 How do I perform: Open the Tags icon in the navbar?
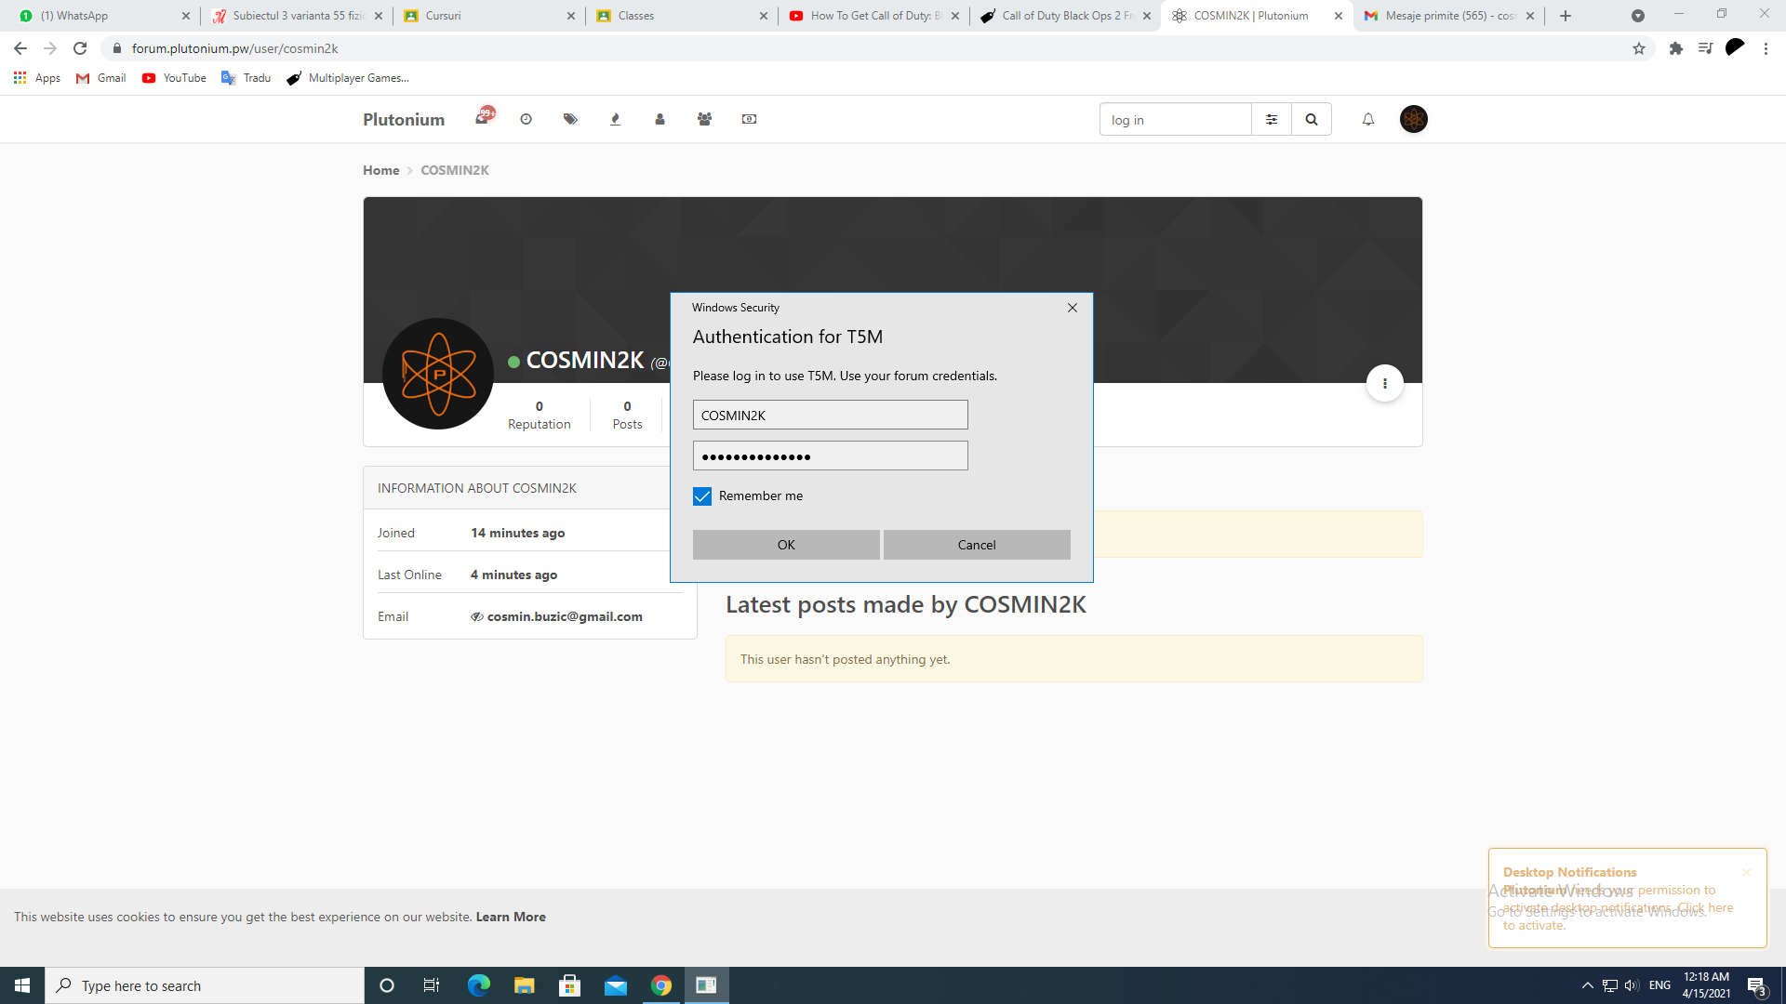[x=570, y=119]
